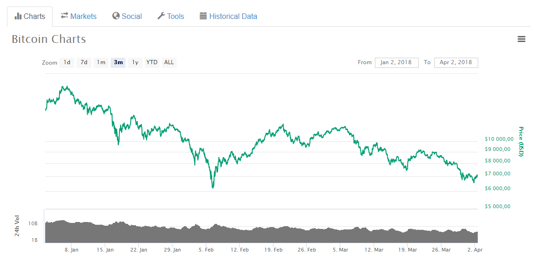Click the 24h volume chart area
The image size is (534, 258).
pos(261,233)
